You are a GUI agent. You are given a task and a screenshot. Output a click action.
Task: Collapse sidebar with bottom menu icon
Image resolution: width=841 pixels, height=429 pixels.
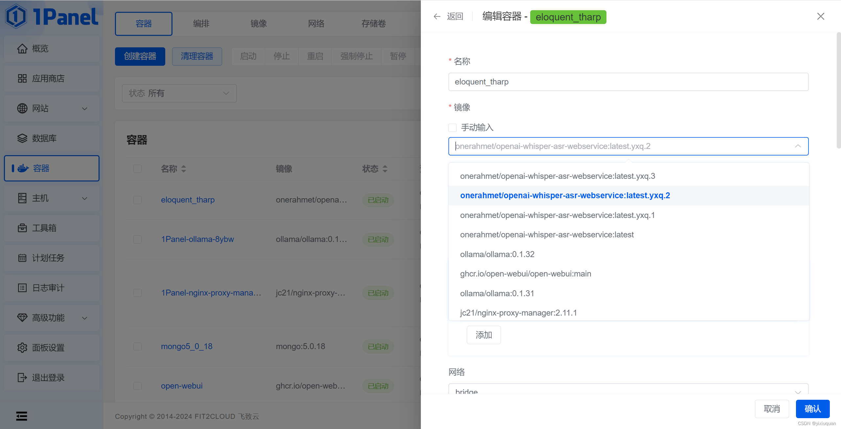[22, 416]
